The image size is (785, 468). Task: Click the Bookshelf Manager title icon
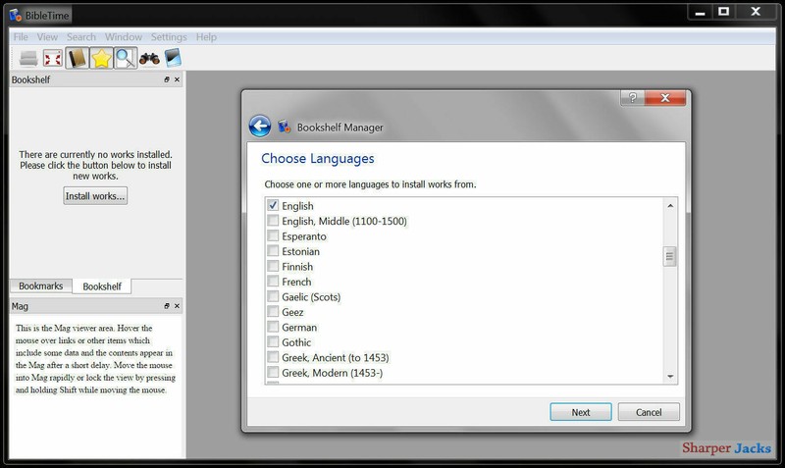[x=285, y=127]
